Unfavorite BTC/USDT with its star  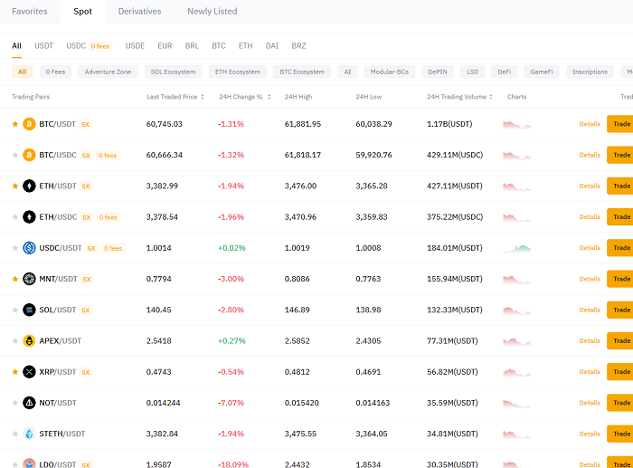[15, 124]
